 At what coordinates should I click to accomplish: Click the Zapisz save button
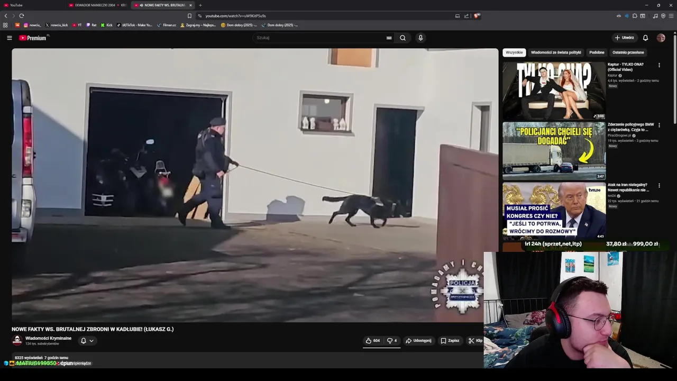click(450, 341)
